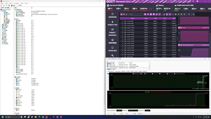The width and height of the screenshot is (211, 119).
Task: Expand the Server tree node in AIDA64
Action: click(1, 27)
